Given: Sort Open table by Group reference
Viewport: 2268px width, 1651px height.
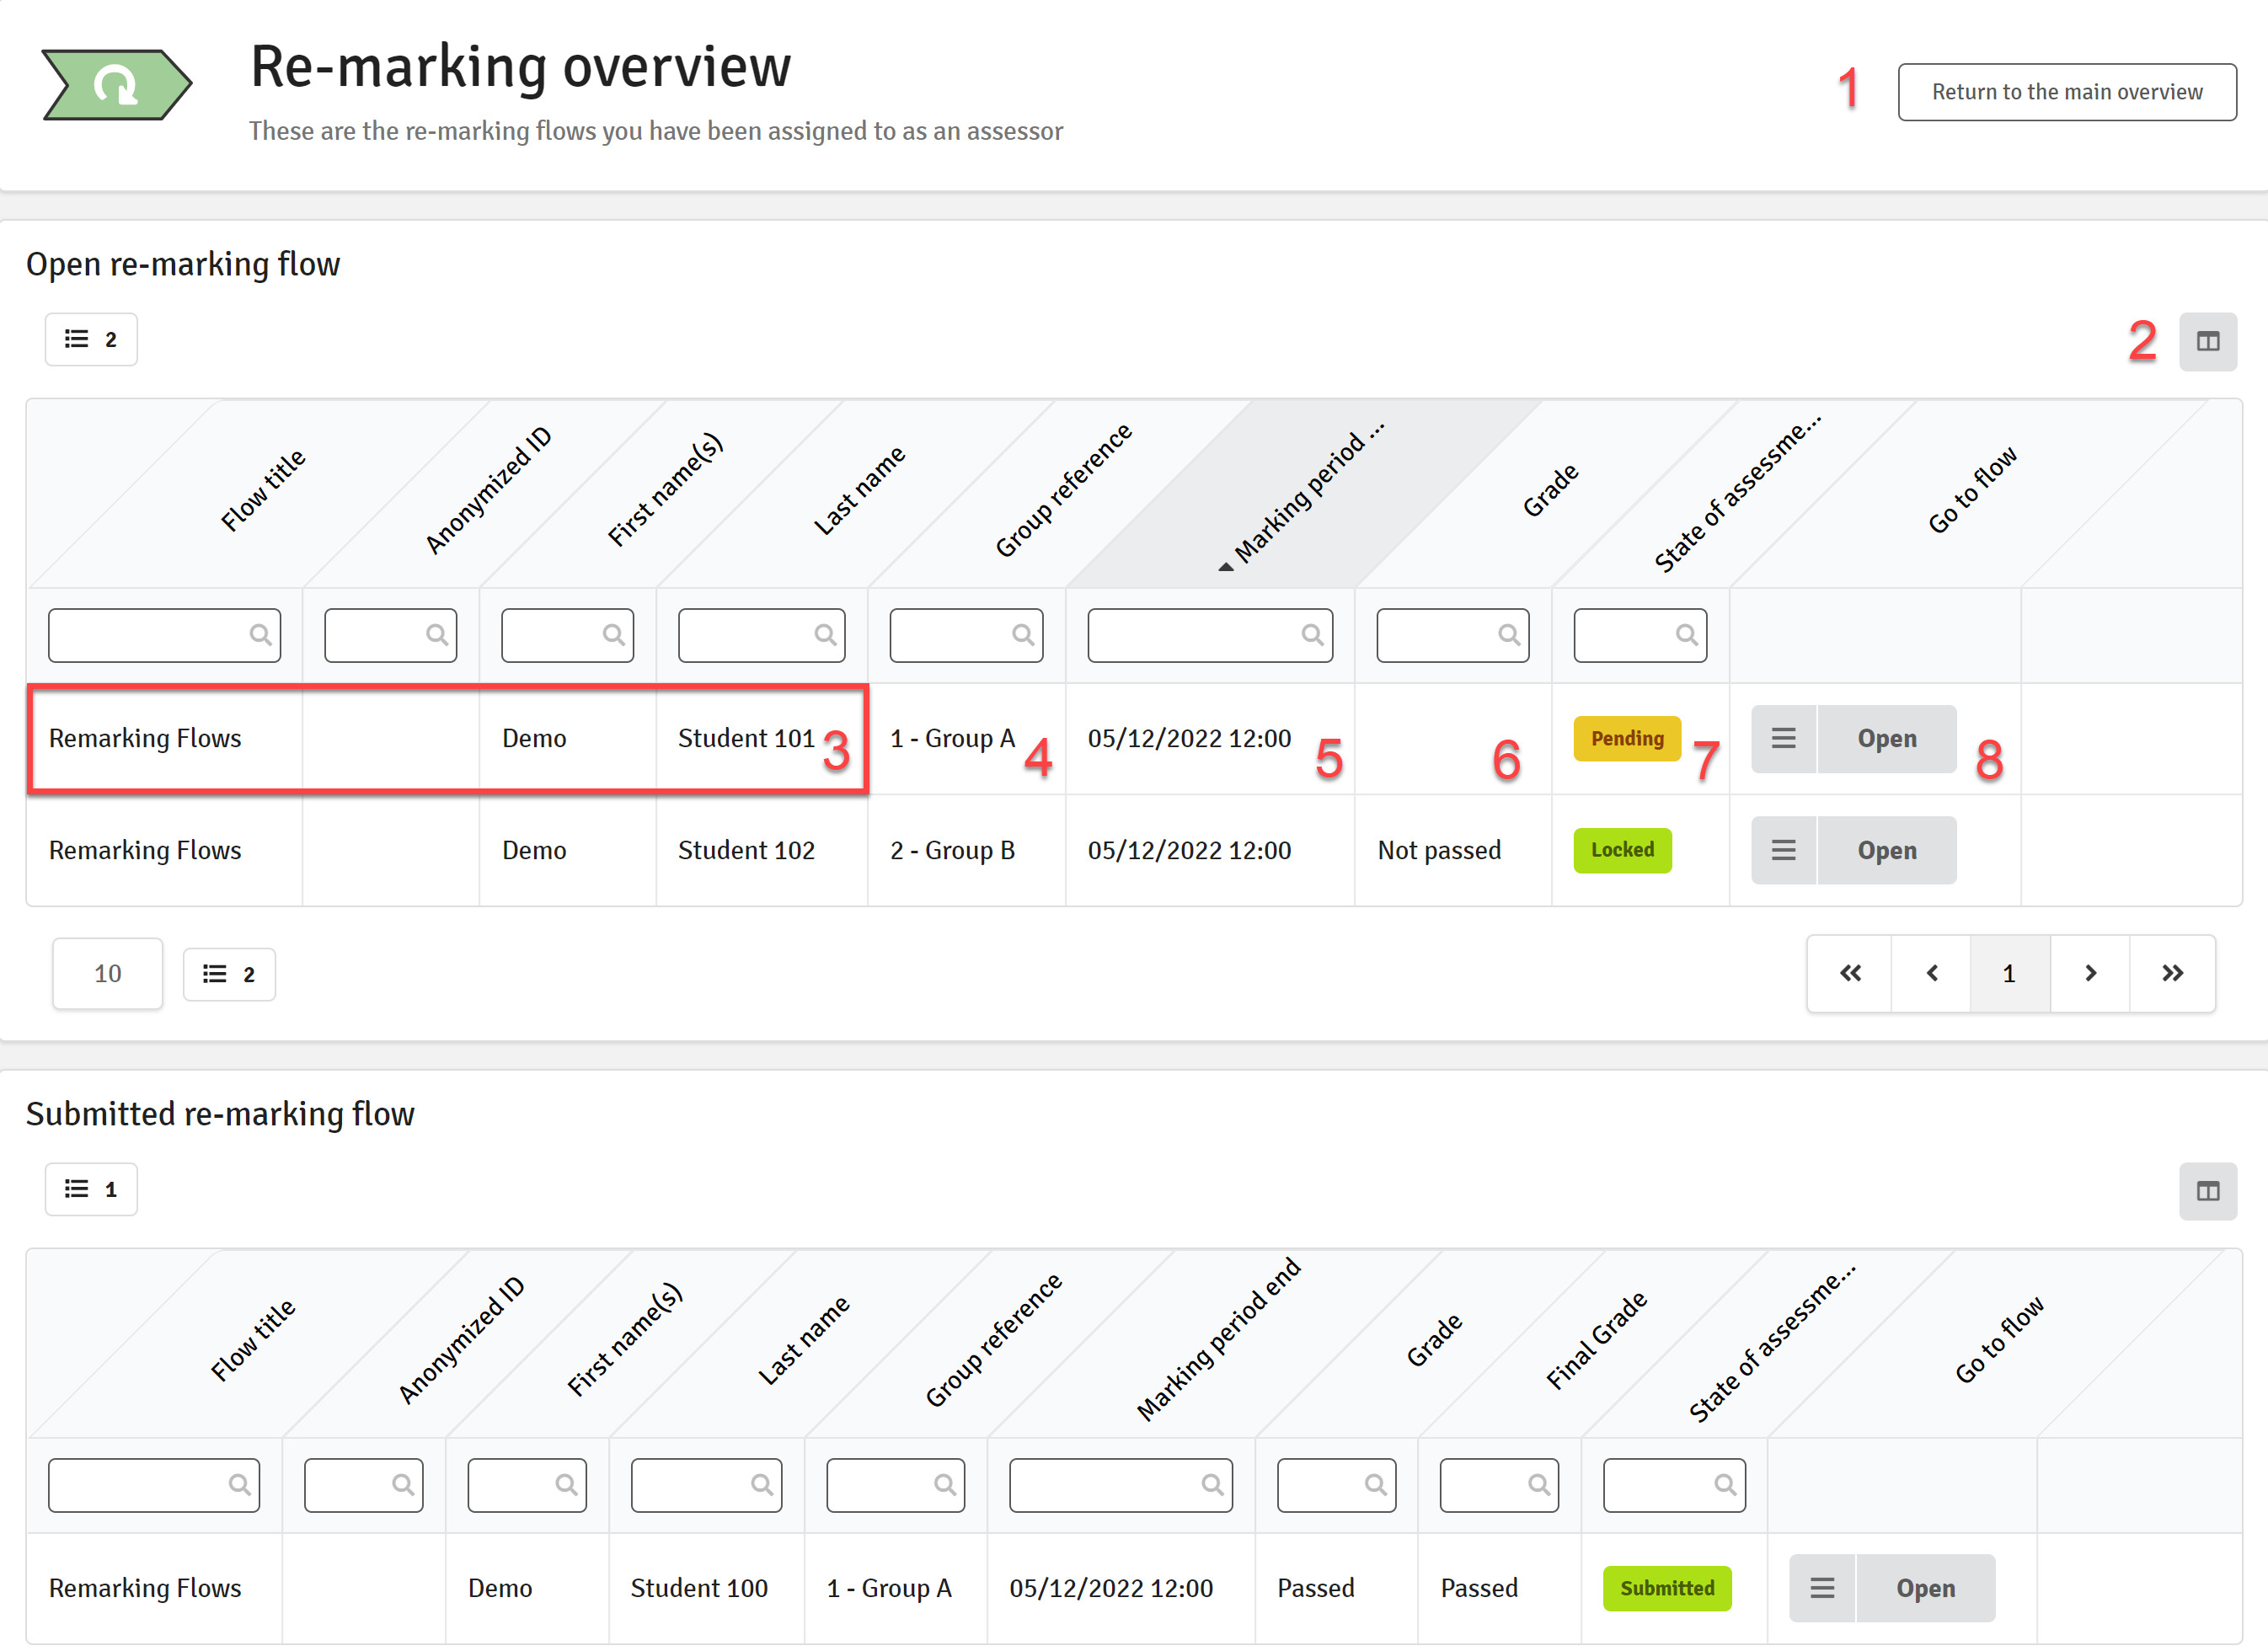Looking at the screenshot, I should pos(1063,490).
